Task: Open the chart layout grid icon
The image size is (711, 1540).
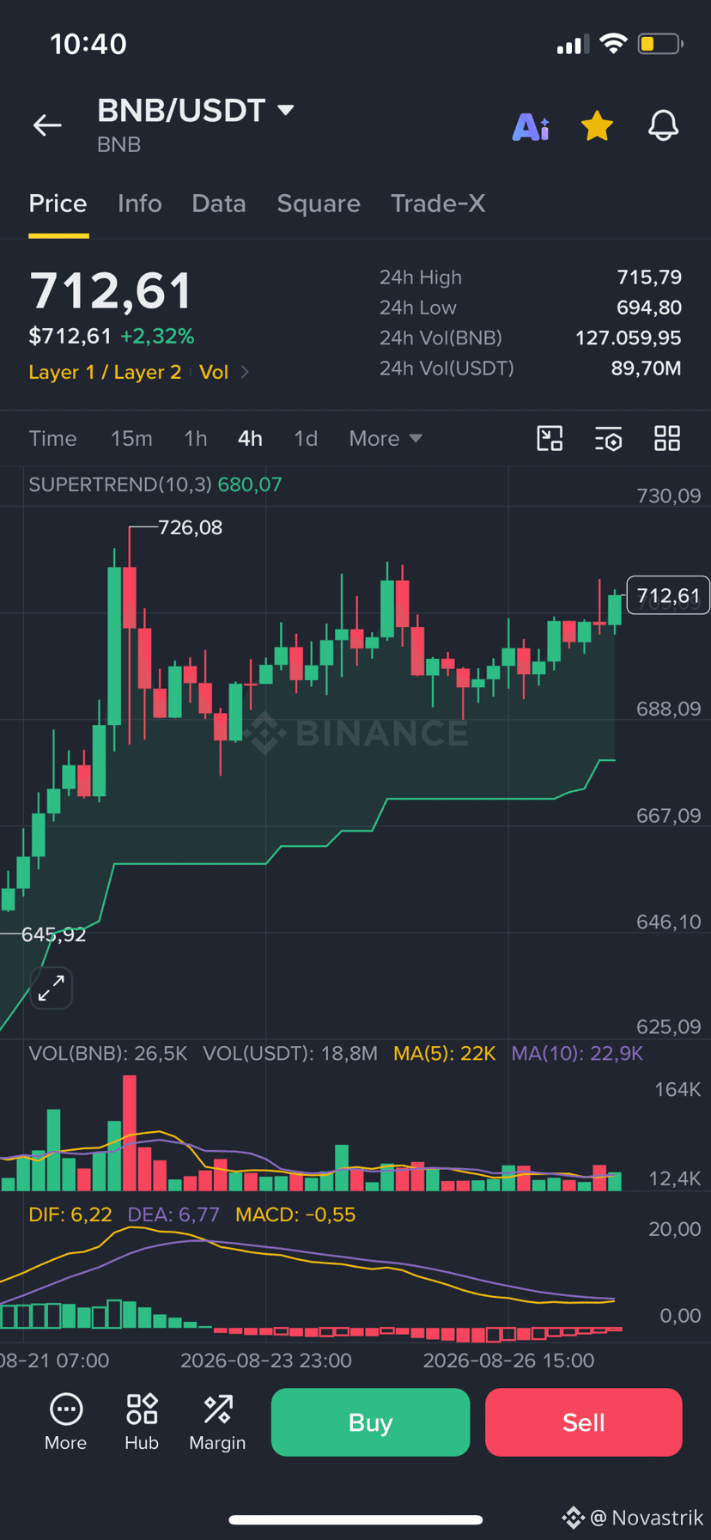Action: (x=667, y=439)
